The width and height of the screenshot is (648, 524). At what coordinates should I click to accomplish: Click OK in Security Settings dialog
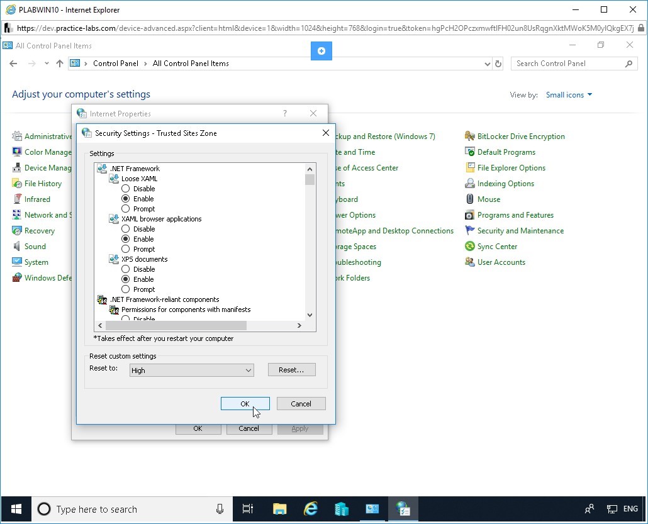pyautogui.click(x=245, y=404)
